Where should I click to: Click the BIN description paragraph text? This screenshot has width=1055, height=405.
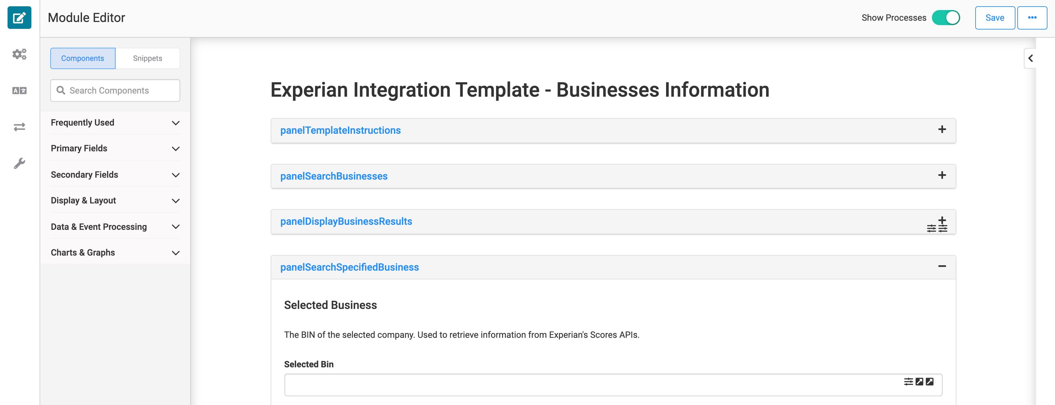click(462, 335)
